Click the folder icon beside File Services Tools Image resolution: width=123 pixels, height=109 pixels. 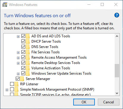(28, 52)
